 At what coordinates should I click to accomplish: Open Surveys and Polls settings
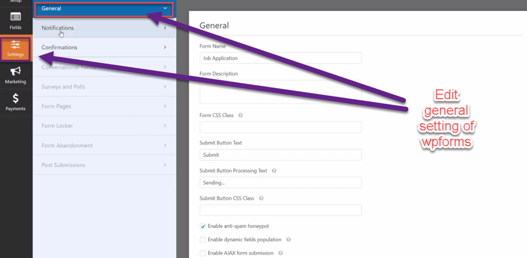tap(104, 86)
